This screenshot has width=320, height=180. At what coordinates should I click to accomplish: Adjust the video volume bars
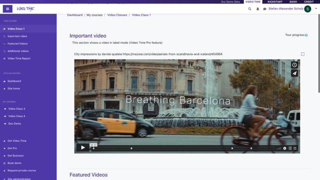[x=278, y=148]
